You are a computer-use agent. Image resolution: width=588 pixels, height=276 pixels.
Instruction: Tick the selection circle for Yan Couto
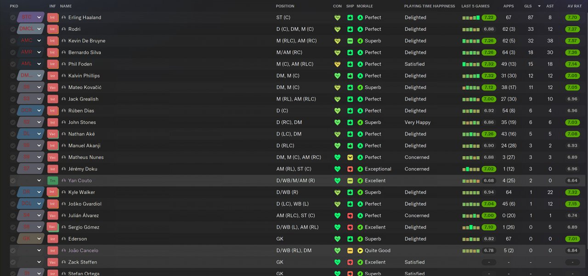coord(13,181)
